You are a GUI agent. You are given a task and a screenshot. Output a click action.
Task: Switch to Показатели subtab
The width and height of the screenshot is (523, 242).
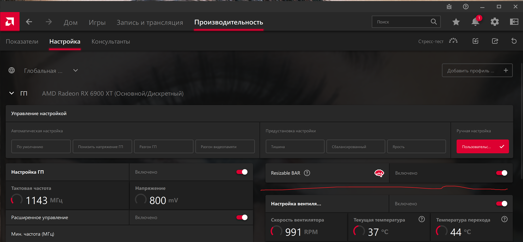(22, 42)
